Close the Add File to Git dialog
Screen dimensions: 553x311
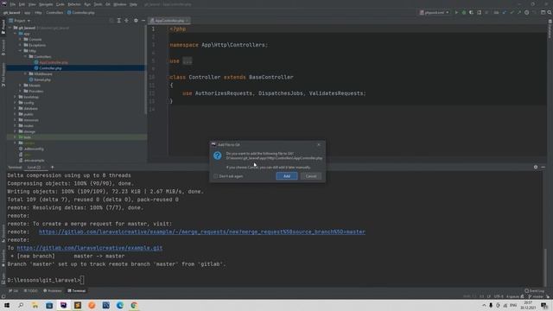tap(319, 144)
